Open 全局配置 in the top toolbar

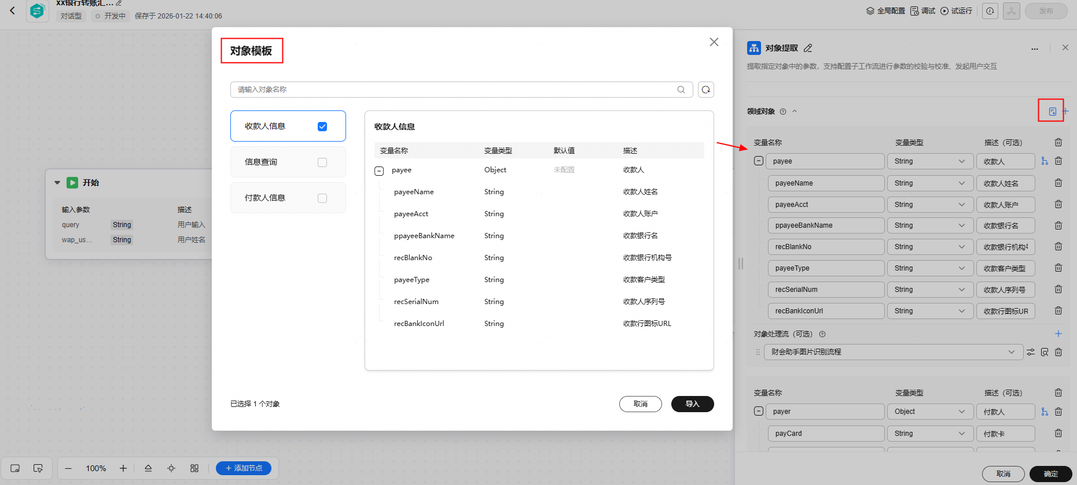[x=885, y=11]
